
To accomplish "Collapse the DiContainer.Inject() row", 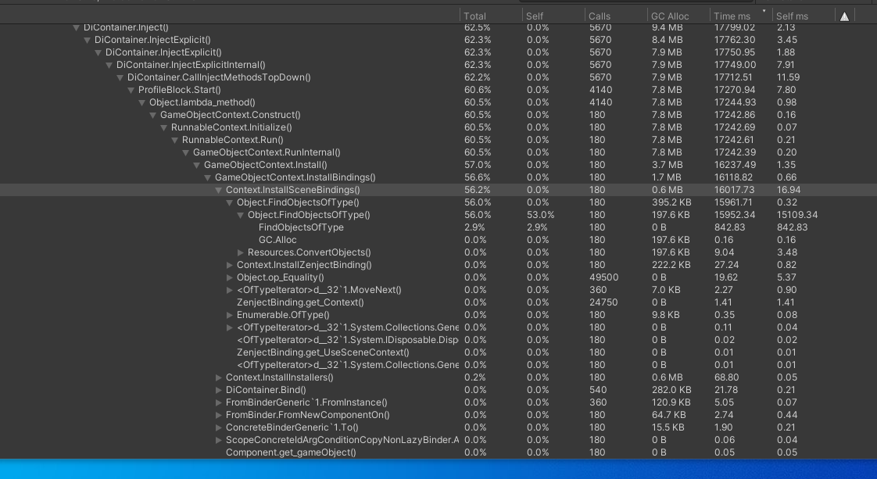I will (x=76, y=27).
